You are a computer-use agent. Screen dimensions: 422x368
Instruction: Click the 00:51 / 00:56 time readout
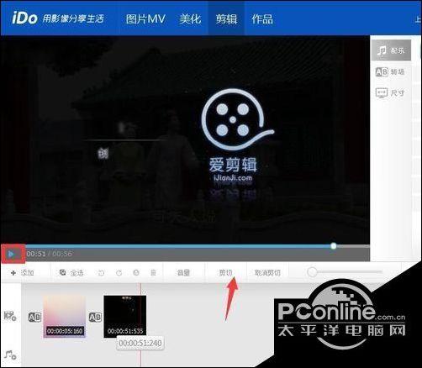click(49, 254)
